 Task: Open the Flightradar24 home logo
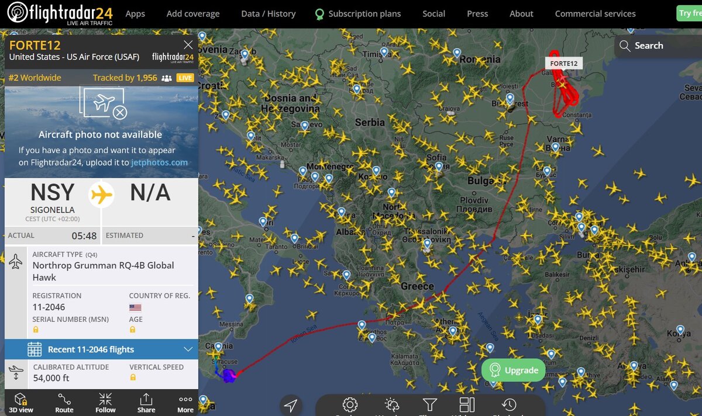point(60,14)
